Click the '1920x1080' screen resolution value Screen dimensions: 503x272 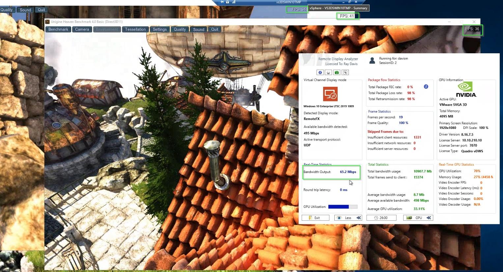coord(448,128)
